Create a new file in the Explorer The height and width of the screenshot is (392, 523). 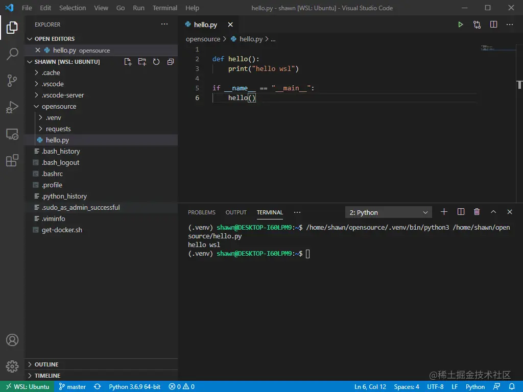tap(129, 61)
